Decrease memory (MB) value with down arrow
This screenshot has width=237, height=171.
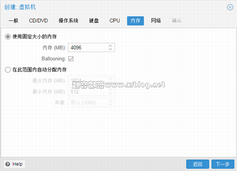pos(110,49)
